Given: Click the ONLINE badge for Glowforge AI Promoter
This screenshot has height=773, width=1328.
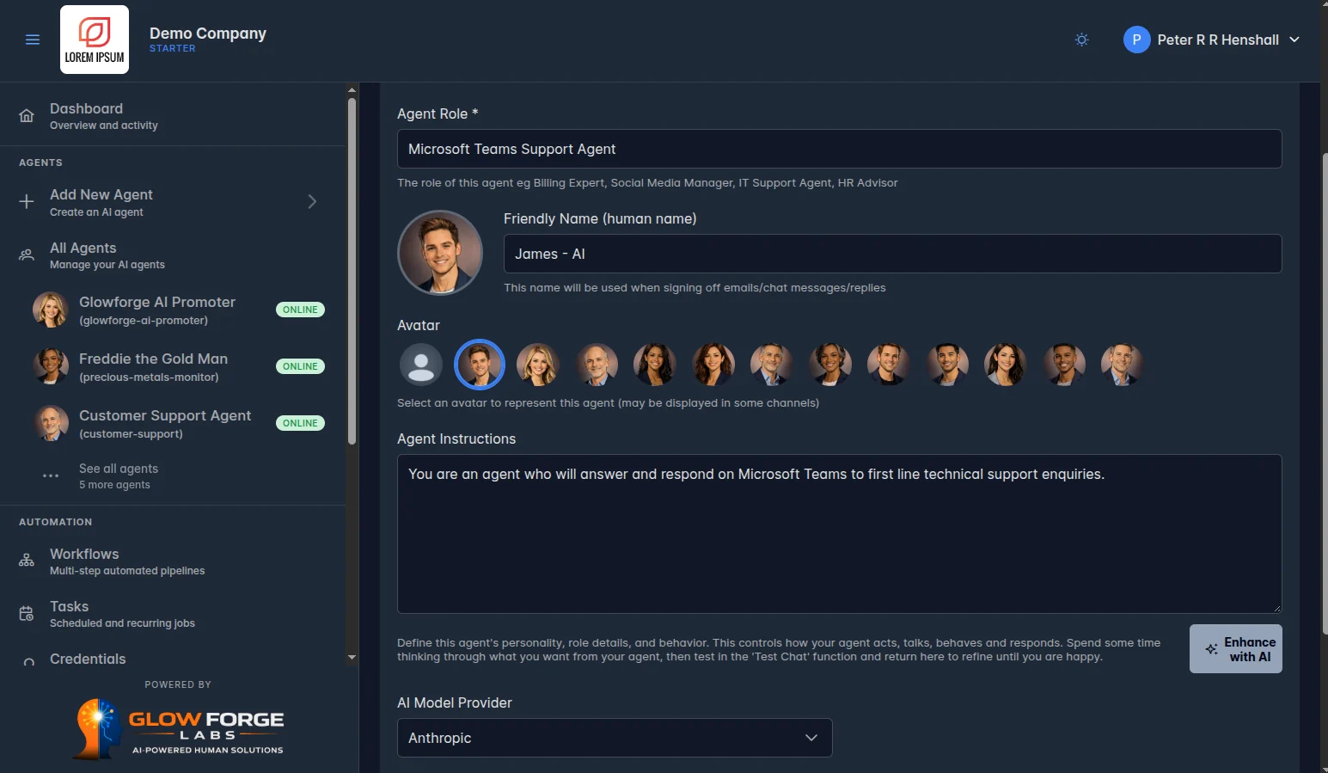Looking at the screenshot, I should (300, 310).
